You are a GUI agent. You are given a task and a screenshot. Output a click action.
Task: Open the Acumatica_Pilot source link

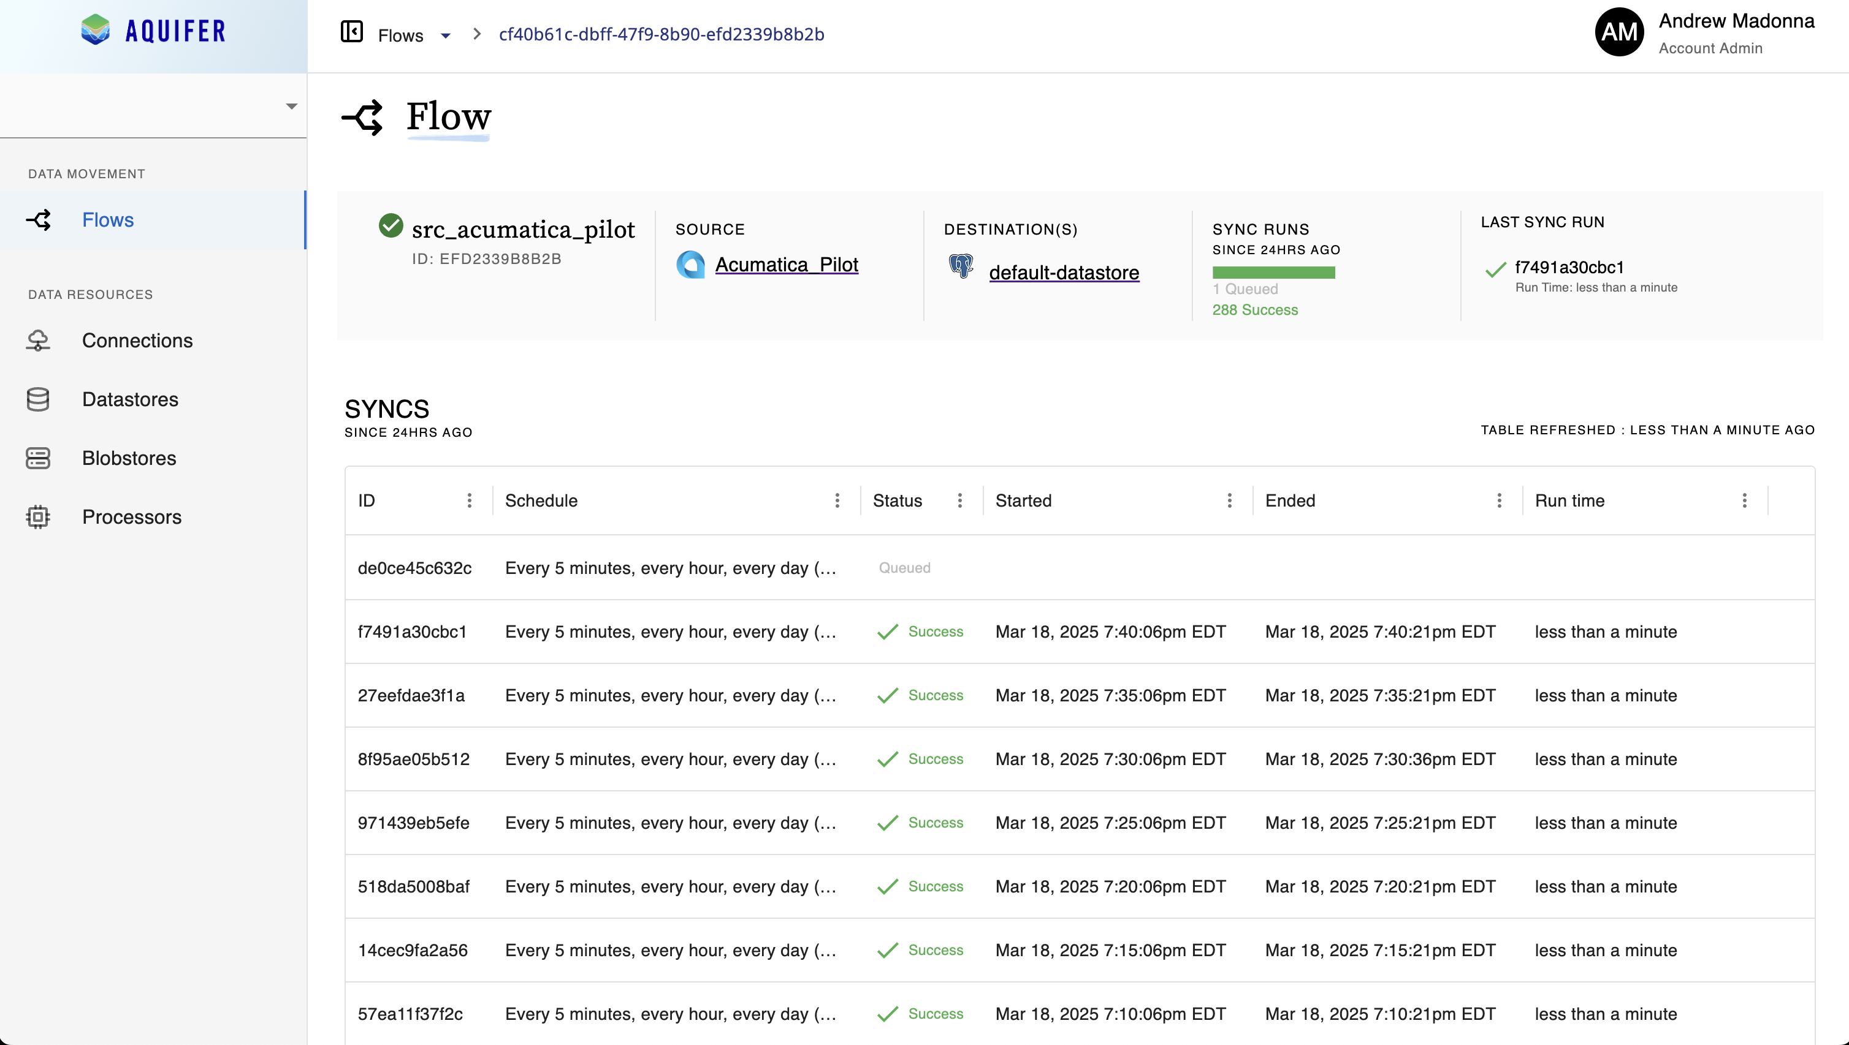(787, 265)
